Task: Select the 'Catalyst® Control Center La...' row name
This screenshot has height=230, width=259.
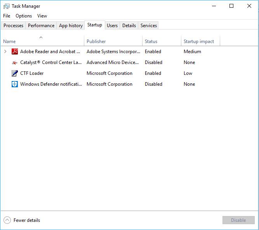Action: [x=51, y=62]
